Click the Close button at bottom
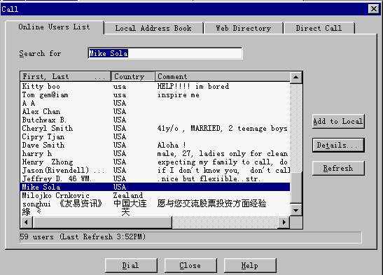This screenshot has width=383, height=275. click(x=190, y=265)
